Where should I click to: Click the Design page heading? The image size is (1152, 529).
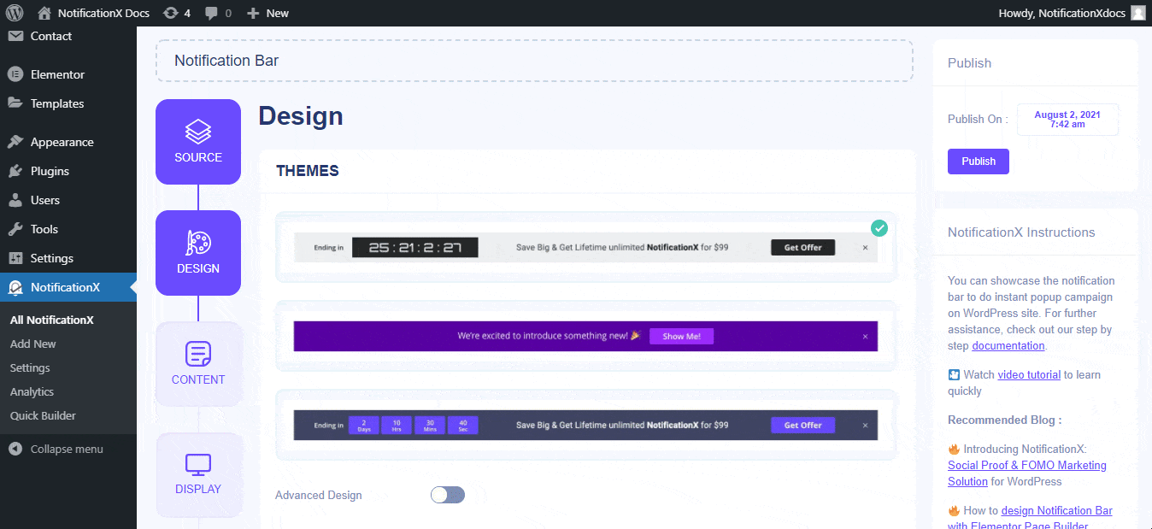pyautogui.click(x=301, y=116)
